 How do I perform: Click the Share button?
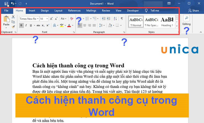pyautogui.click(x=194, y=11)
